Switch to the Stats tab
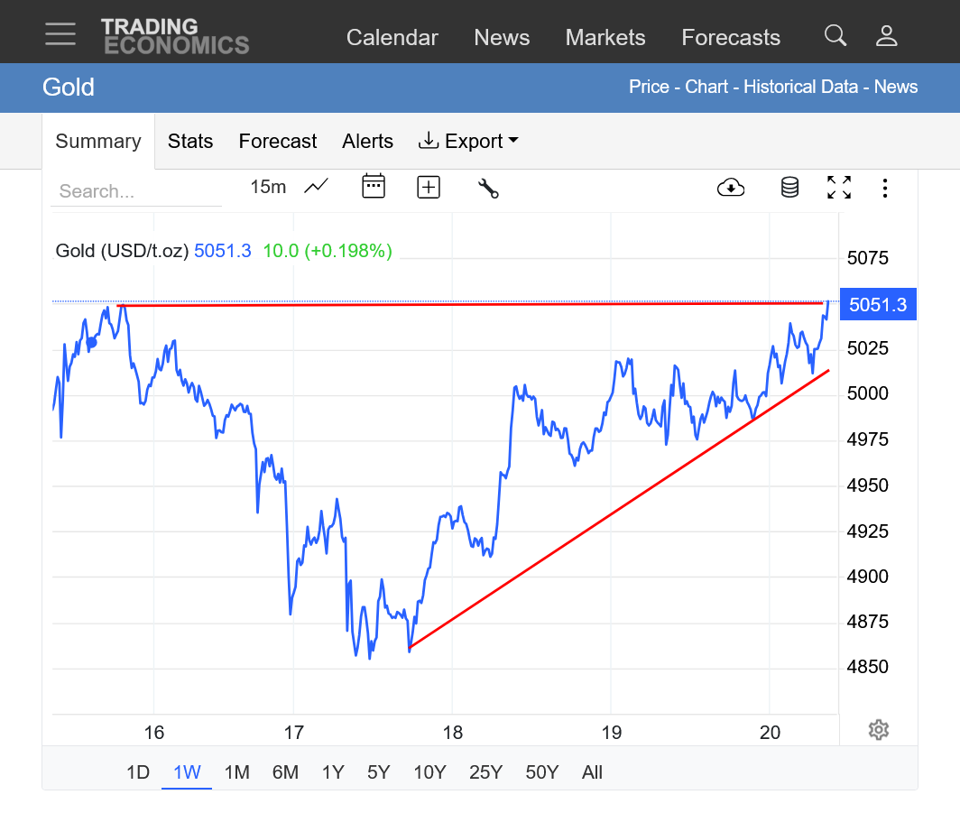Screen dimensions: 960x813 [190, 141]
